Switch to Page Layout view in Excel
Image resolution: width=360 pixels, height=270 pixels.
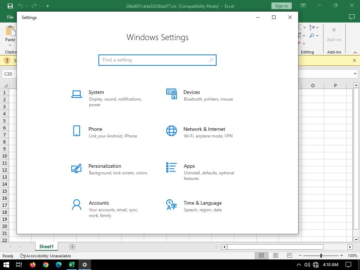coord(276,256)
